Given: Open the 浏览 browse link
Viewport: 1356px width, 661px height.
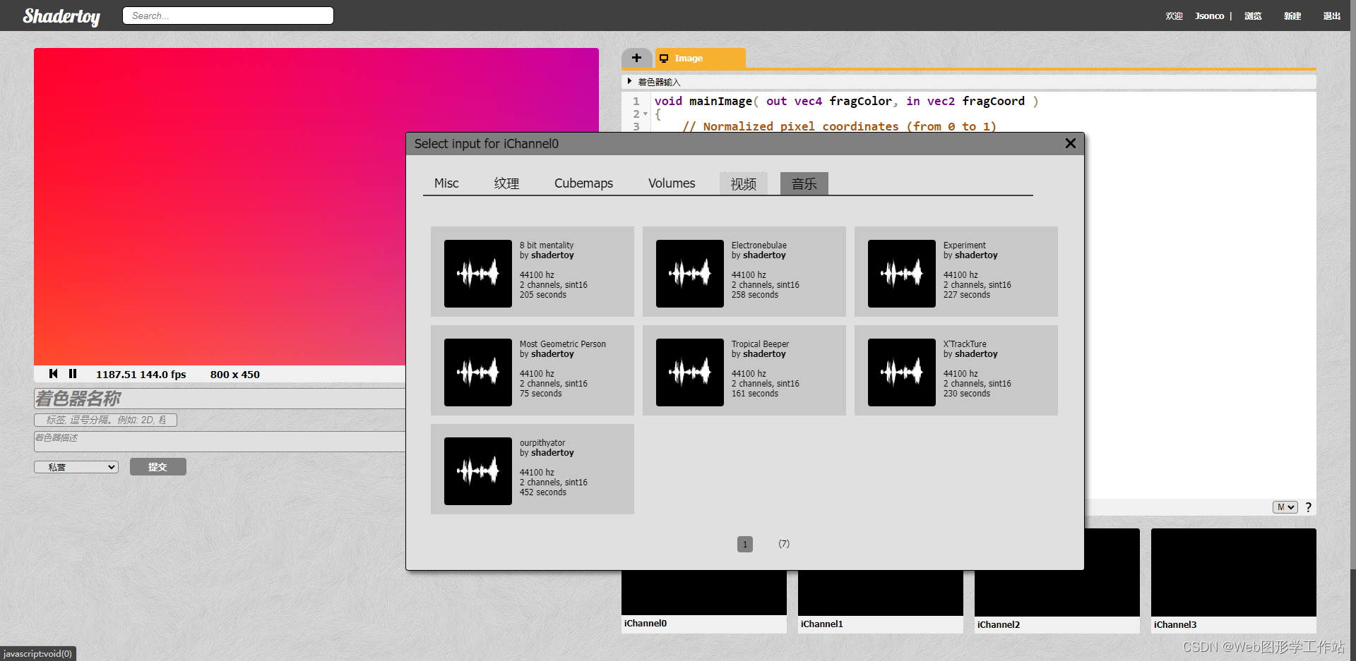Looking at the screenshot, I should tap(1253, 16).
